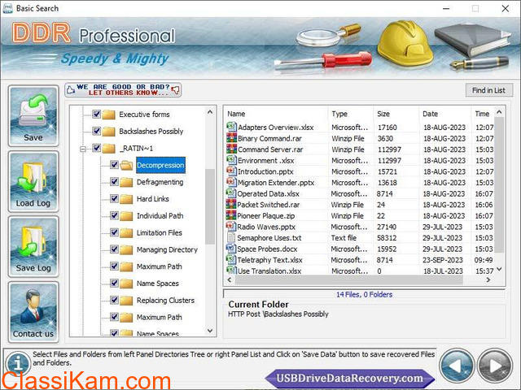Image resolution: width=521 pixels, height=390 pixels.
Task: Select the Use Translation.xlsx file row
Action: [360, 271]
